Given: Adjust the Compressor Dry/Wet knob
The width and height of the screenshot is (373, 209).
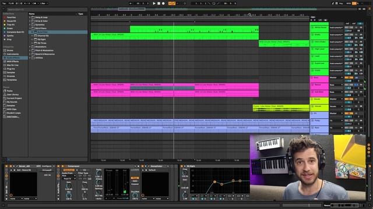Looking at the screenshot, I should point(135,195).
